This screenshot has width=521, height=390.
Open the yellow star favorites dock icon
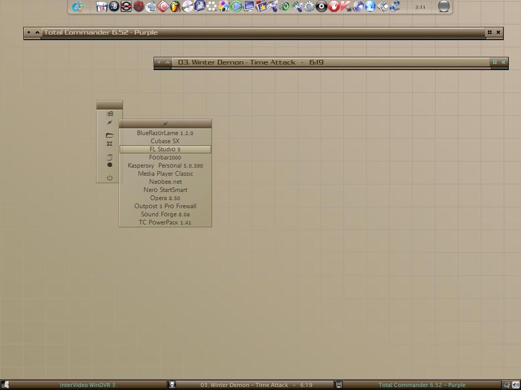261,6
